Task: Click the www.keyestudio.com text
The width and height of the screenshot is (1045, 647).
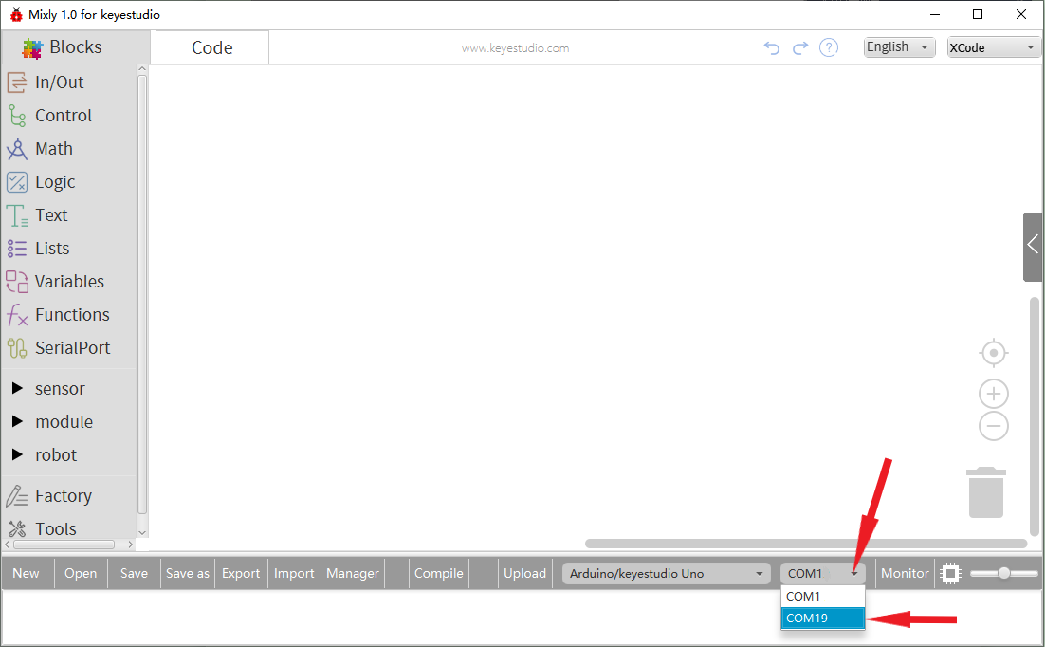Action: tap(515, 48)
